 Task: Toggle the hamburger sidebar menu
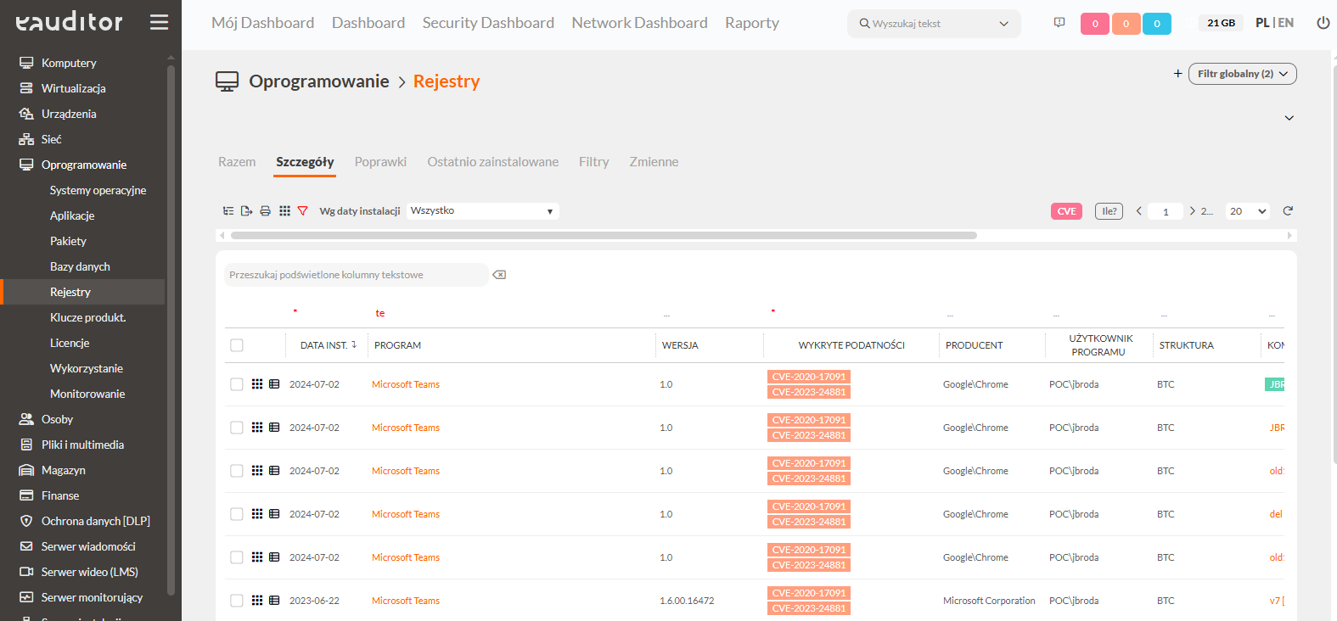coord(159,22)
